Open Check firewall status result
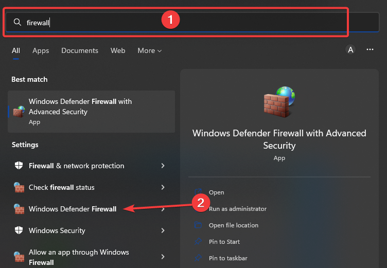 point(91,187)
